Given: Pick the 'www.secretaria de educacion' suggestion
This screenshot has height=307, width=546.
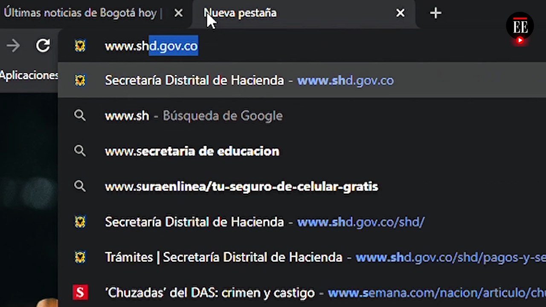Looking at the screenshot, I should 302,151.
